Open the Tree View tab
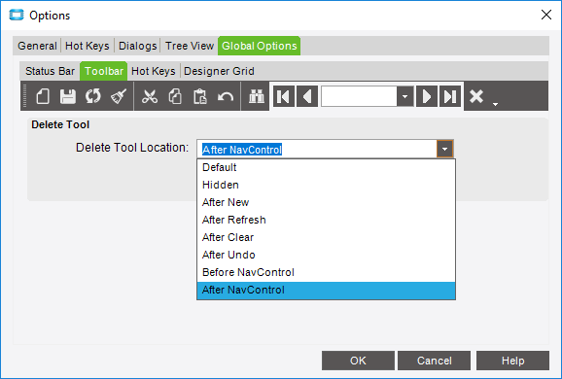The width and height of the screenshot is (562, 379). pos(190,46)
